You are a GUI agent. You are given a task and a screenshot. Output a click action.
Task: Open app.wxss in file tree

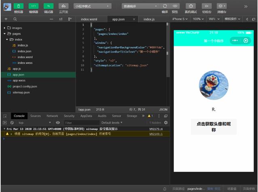click(19, 81)
